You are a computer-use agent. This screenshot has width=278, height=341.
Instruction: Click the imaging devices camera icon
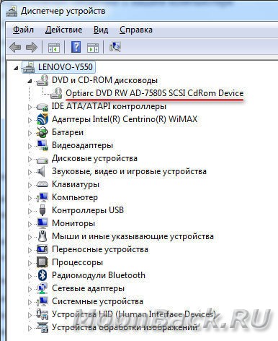(x=42, y=327)
